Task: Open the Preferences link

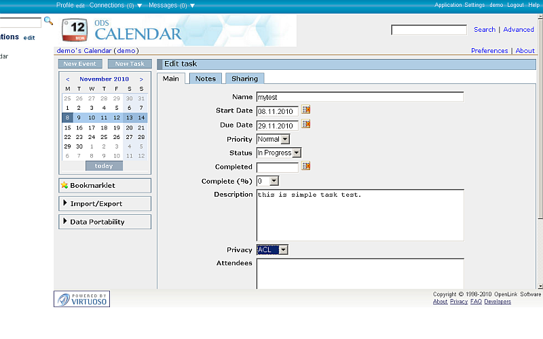Action: coord(489,51)
